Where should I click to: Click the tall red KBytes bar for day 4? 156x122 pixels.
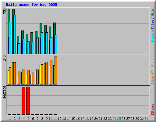click(x=23, y=101)
